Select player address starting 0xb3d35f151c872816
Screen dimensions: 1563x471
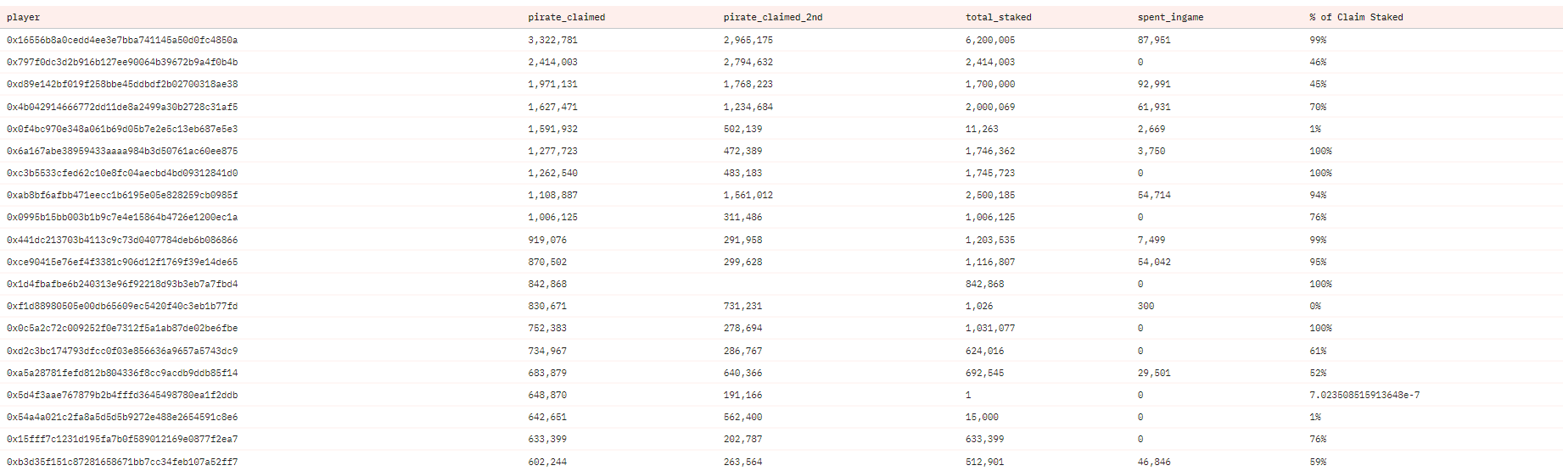coord(122,462)
